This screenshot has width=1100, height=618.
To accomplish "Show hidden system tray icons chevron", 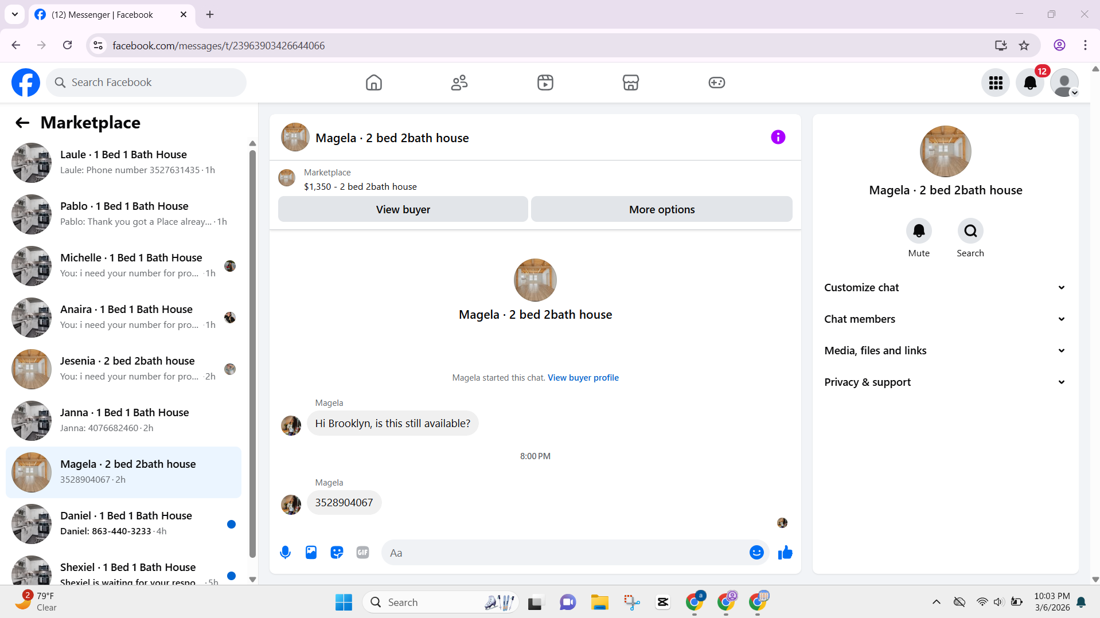I will pyautogui.click(x=936, y=602).
